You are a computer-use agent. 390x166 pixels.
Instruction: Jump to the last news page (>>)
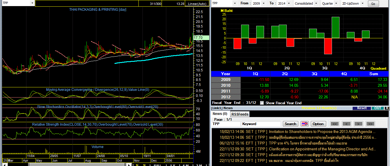coord(370,124)
